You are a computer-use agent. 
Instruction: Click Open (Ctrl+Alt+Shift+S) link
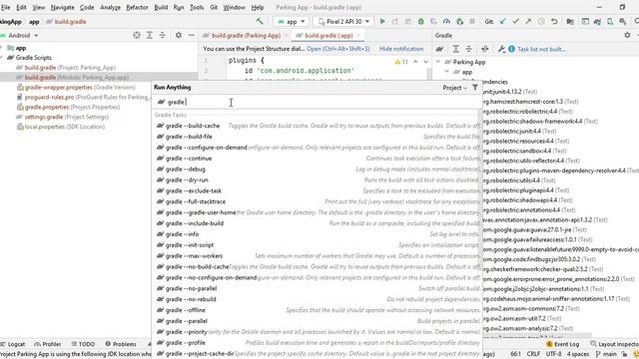[338, 49]
